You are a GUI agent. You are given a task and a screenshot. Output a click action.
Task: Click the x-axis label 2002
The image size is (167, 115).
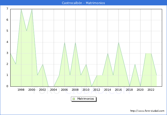[x=42, y=90]
